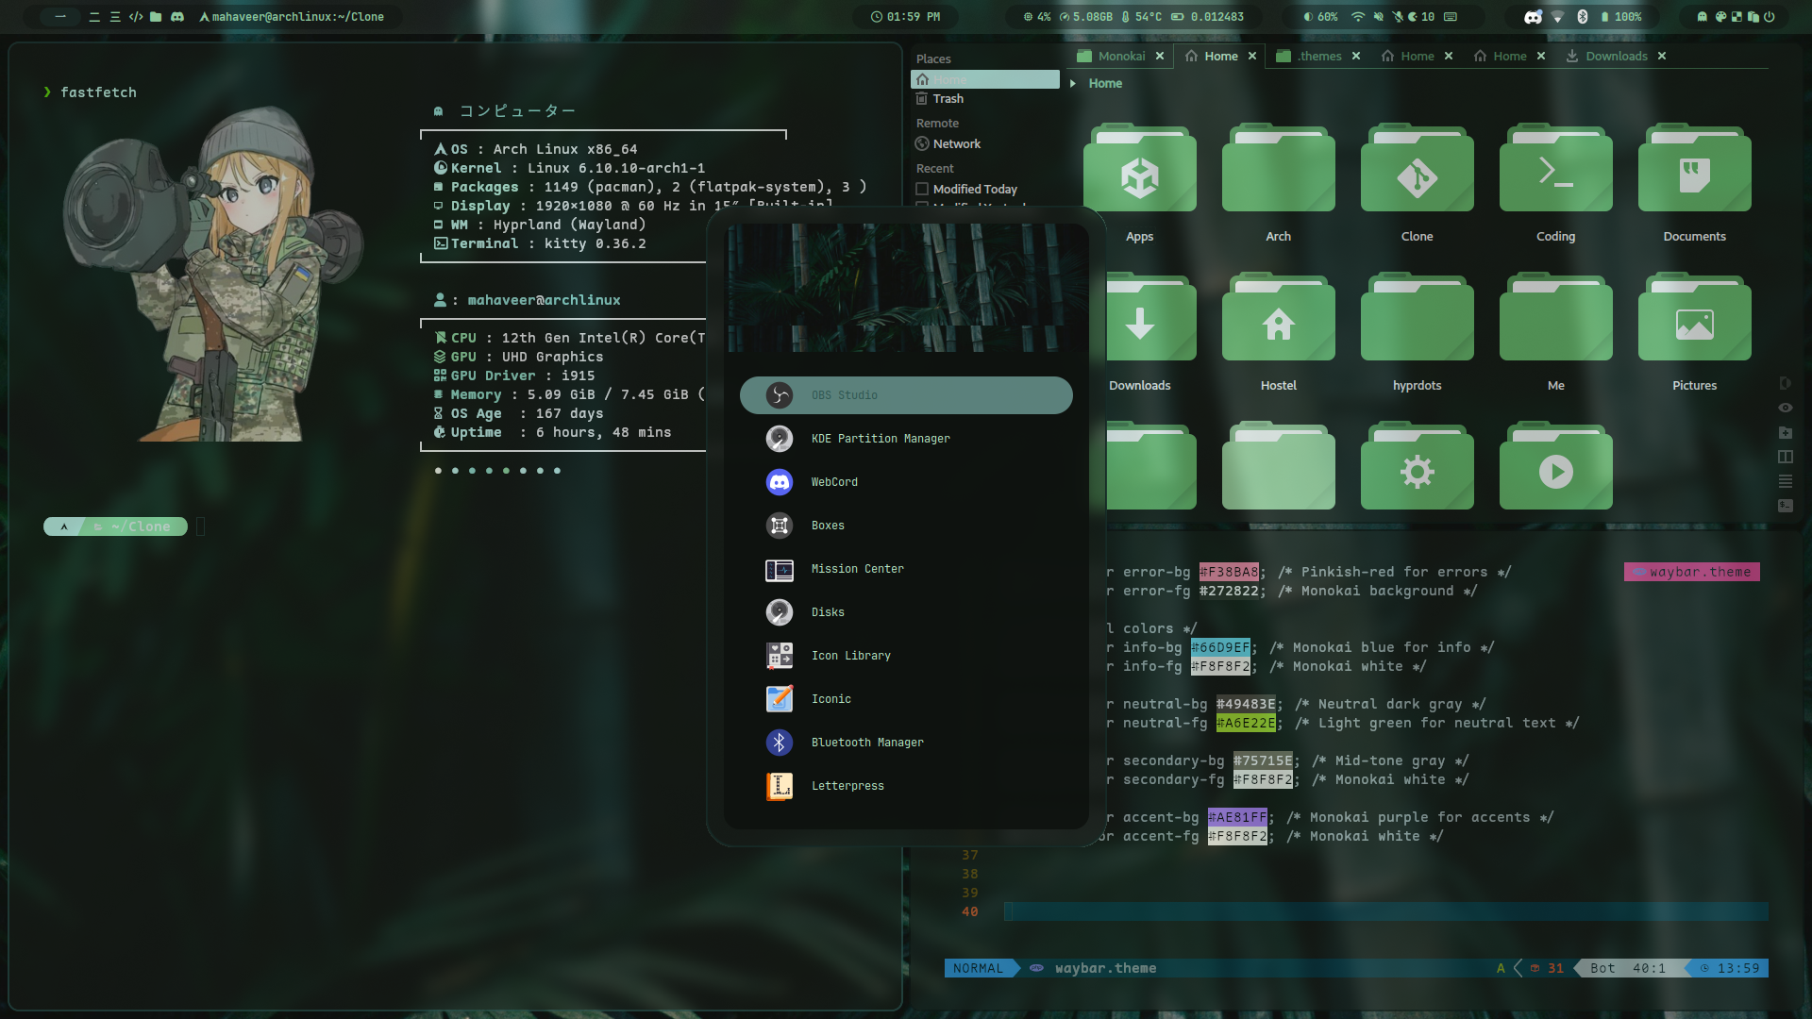Launch WebCord from the app launcher

[834, 482]
